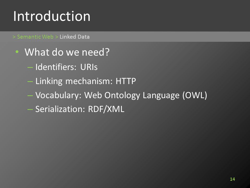The height and width of the screenshot is (188, 250).
Task: Click the word URIs
Action: pyautogui.click(x=89, y=67)
